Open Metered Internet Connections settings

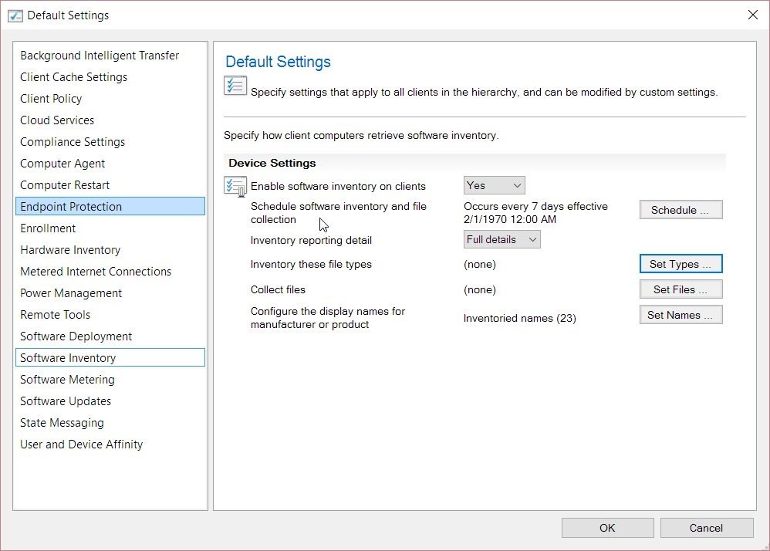point(110,272)
